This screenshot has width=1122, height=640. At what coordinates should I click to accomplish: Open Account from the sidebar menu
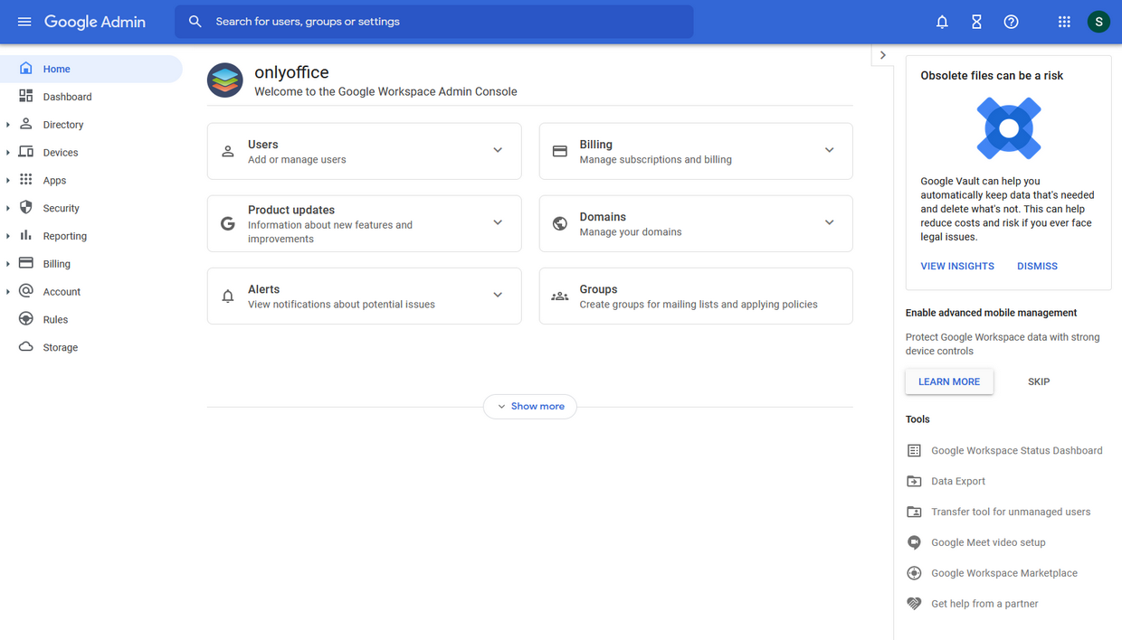pos(60,291)
